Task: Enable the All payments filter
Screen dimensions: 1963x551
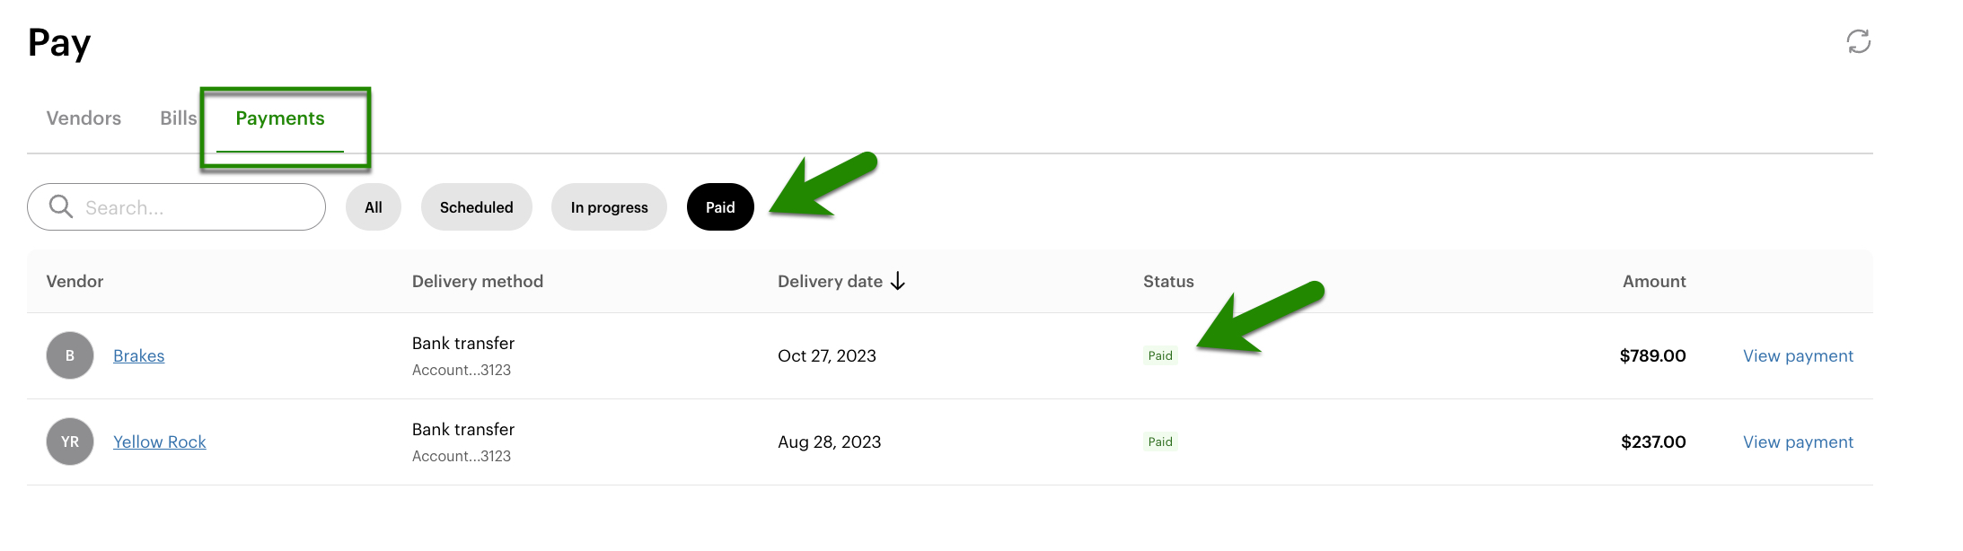Action: [x=374, y=206]
